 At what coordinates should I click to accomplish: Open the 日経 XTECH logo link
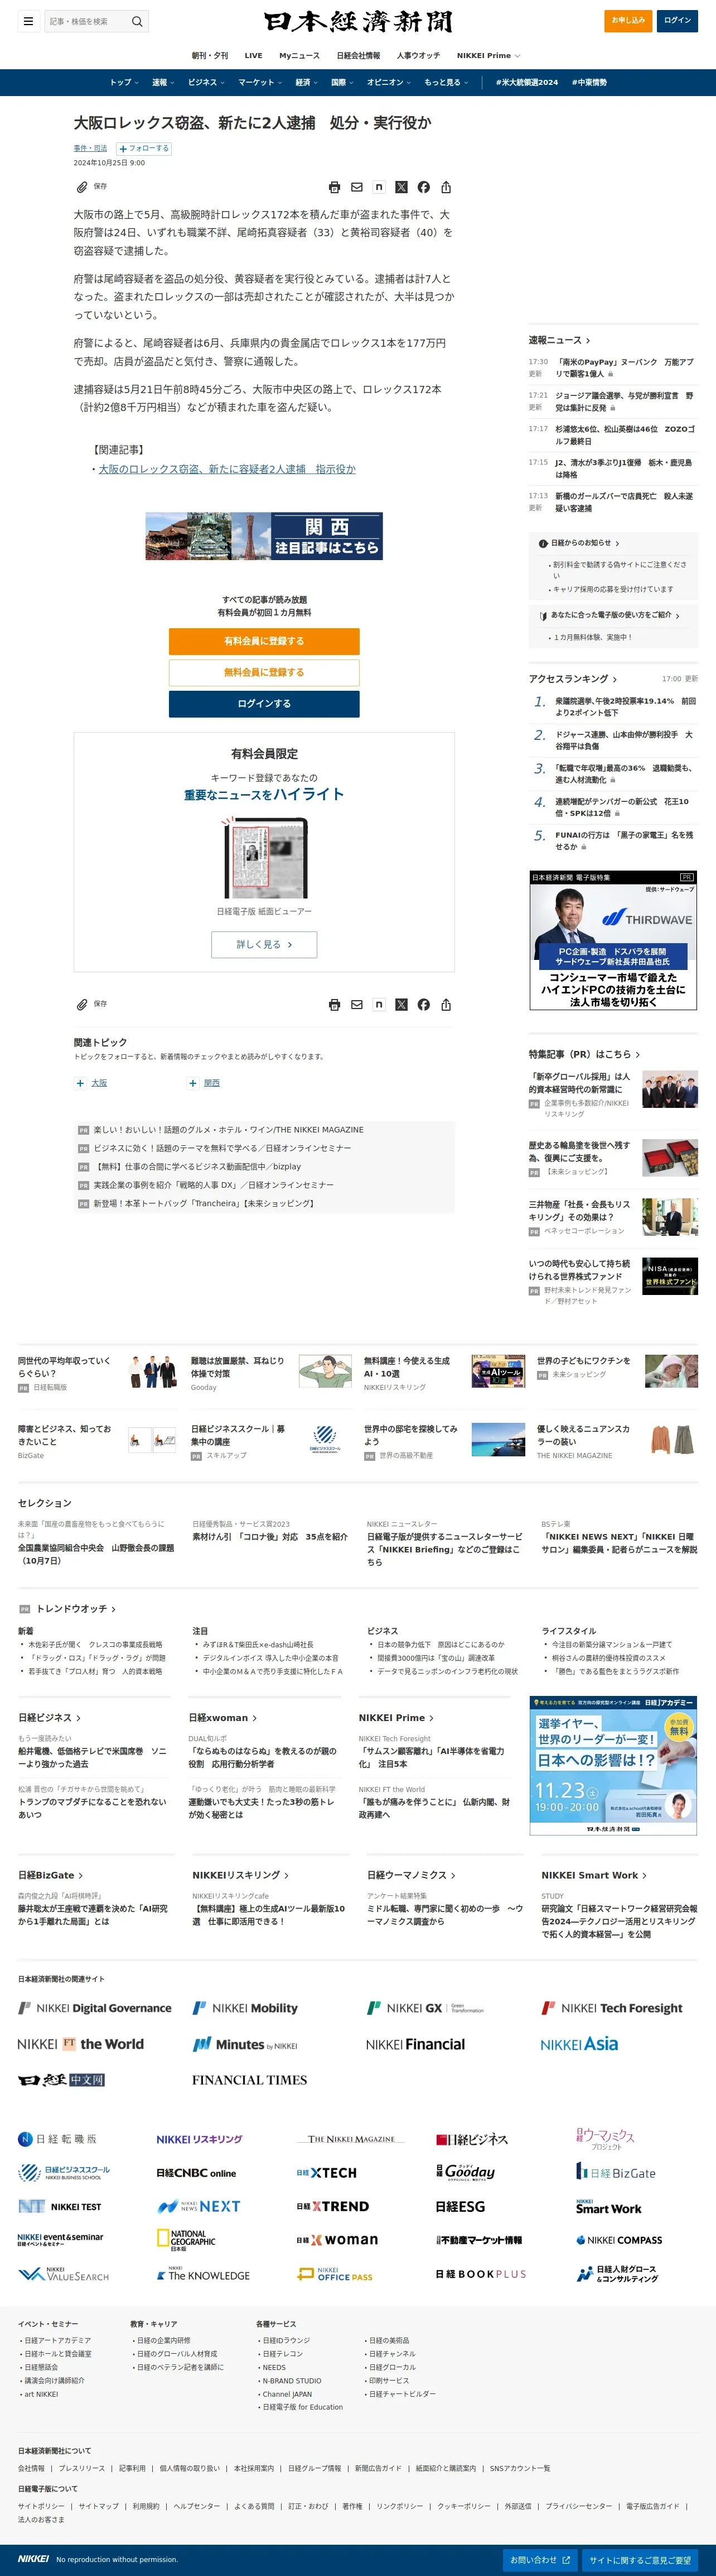[327, 2173]
